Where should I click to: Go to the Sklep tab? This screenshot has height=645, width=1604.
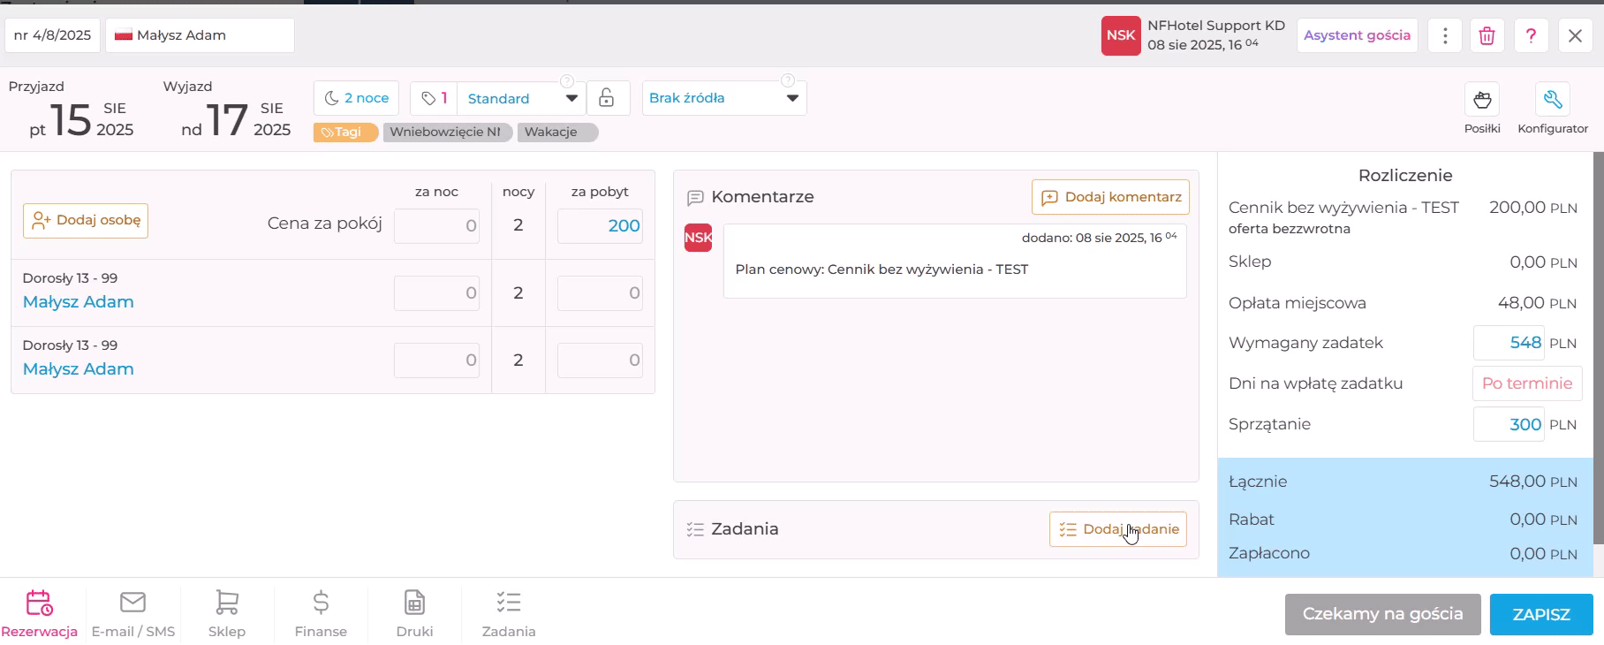point(227,614)
